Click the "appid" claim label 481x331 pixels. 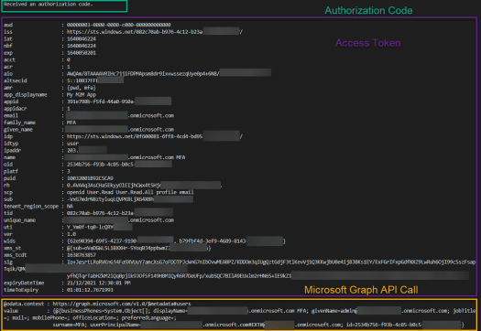(x=11, y=101)
